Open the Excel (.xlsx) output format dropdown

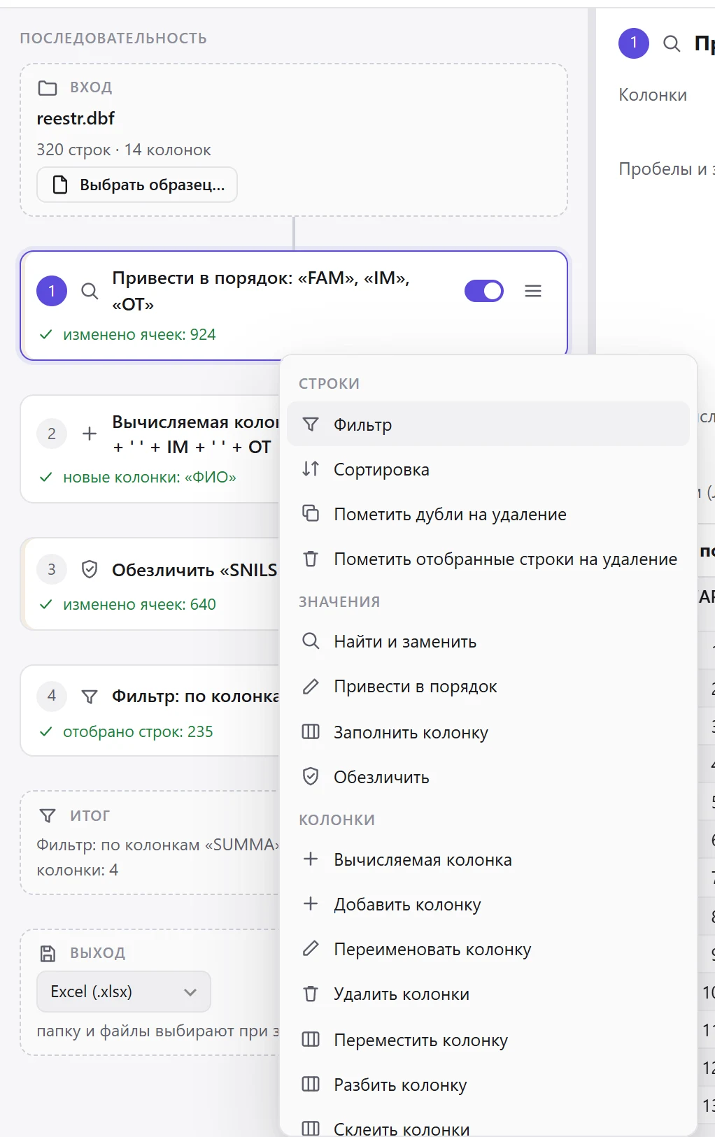(124, 992)
